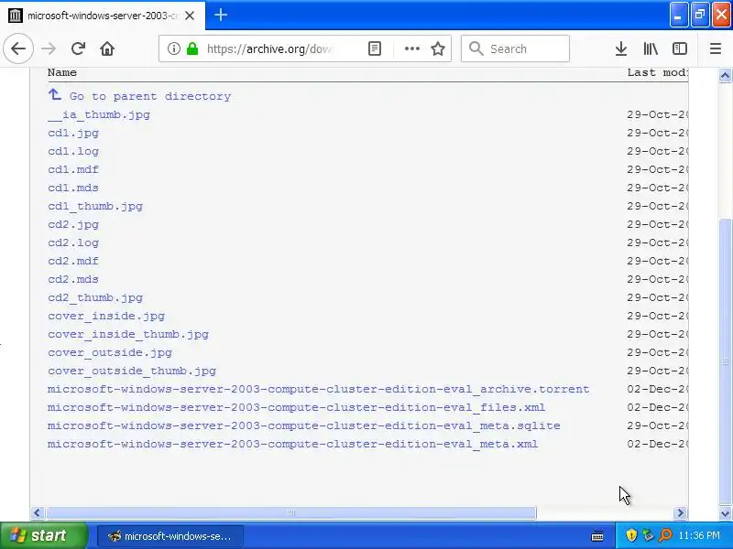Screen dimensions: 733x549
Task: Select the Firefox taskbar window button
Action: tap(170, 536)
